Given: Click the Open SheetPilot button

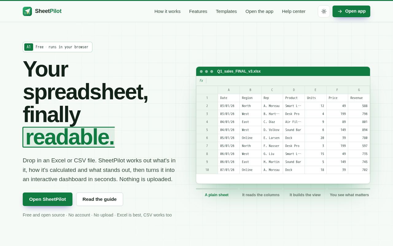Looking at the screenshot, I should (x=48, y=199).
